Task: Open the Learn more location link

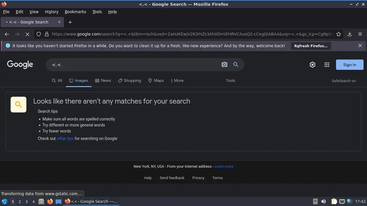Action: pos(224,166)
